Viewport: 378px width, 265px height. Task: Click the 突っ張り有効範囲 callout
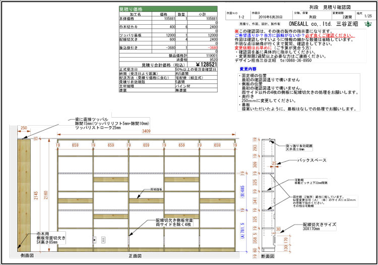[x=299, y=146]
